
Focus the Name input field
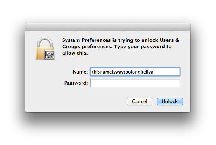135,72
